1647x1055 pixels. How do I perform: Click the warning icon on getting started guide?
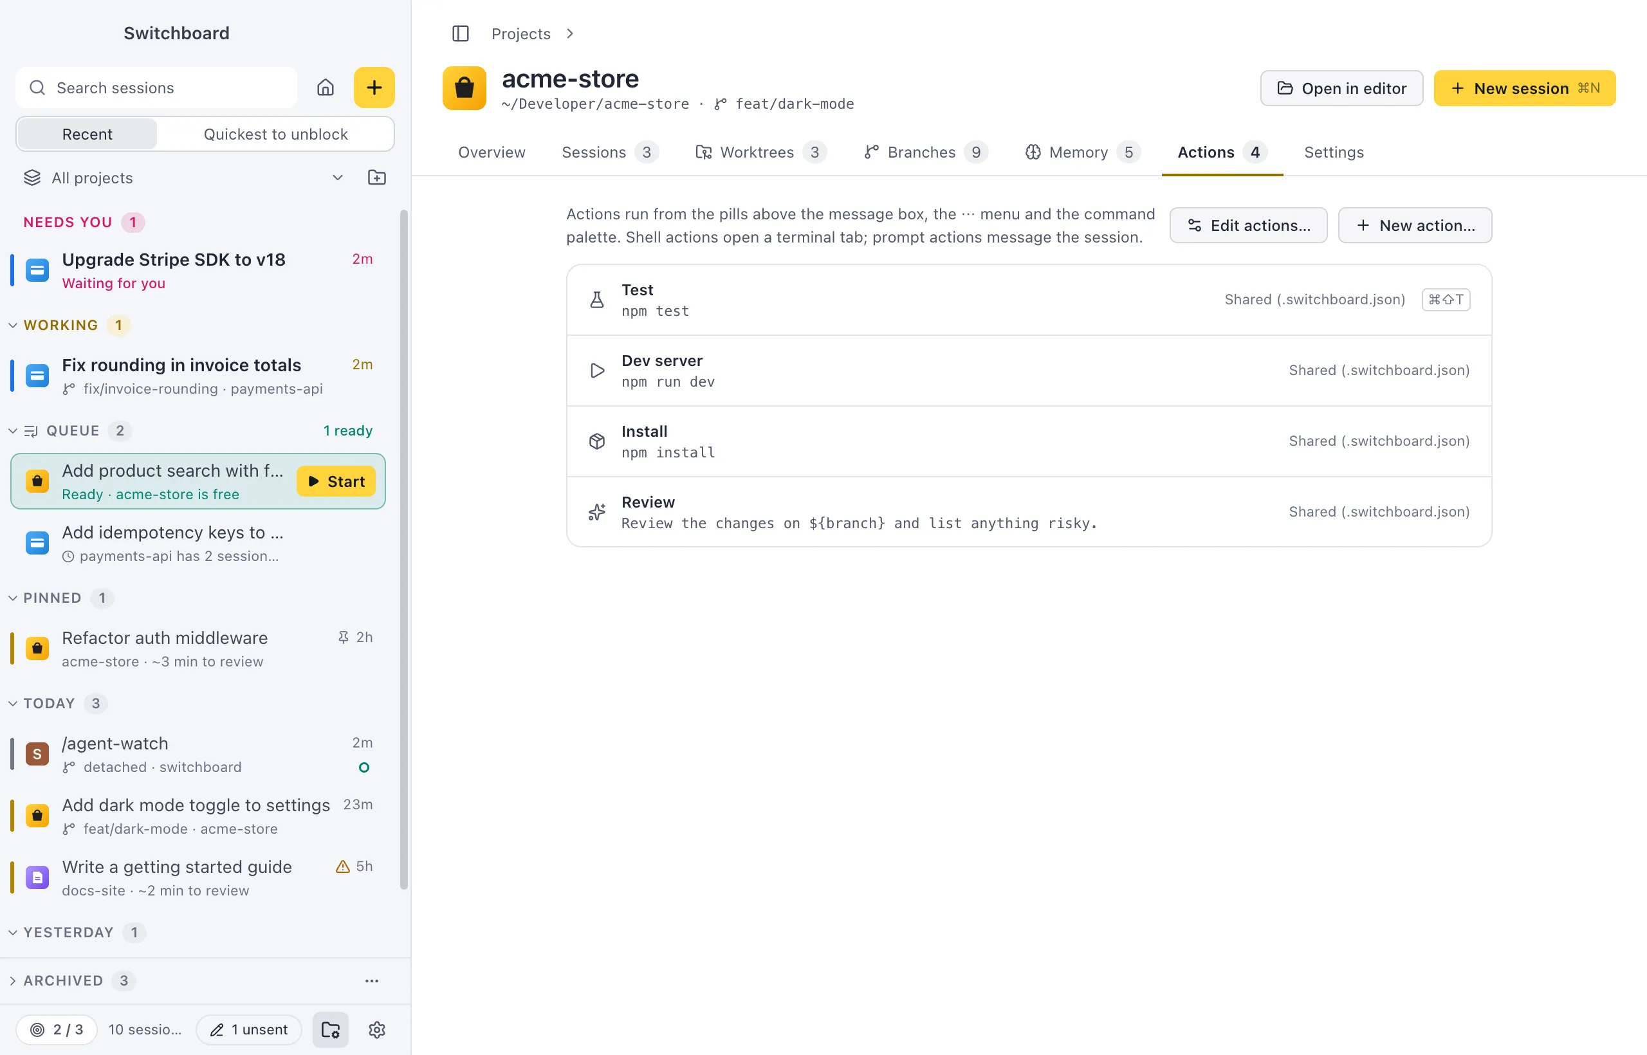point(342,867)
